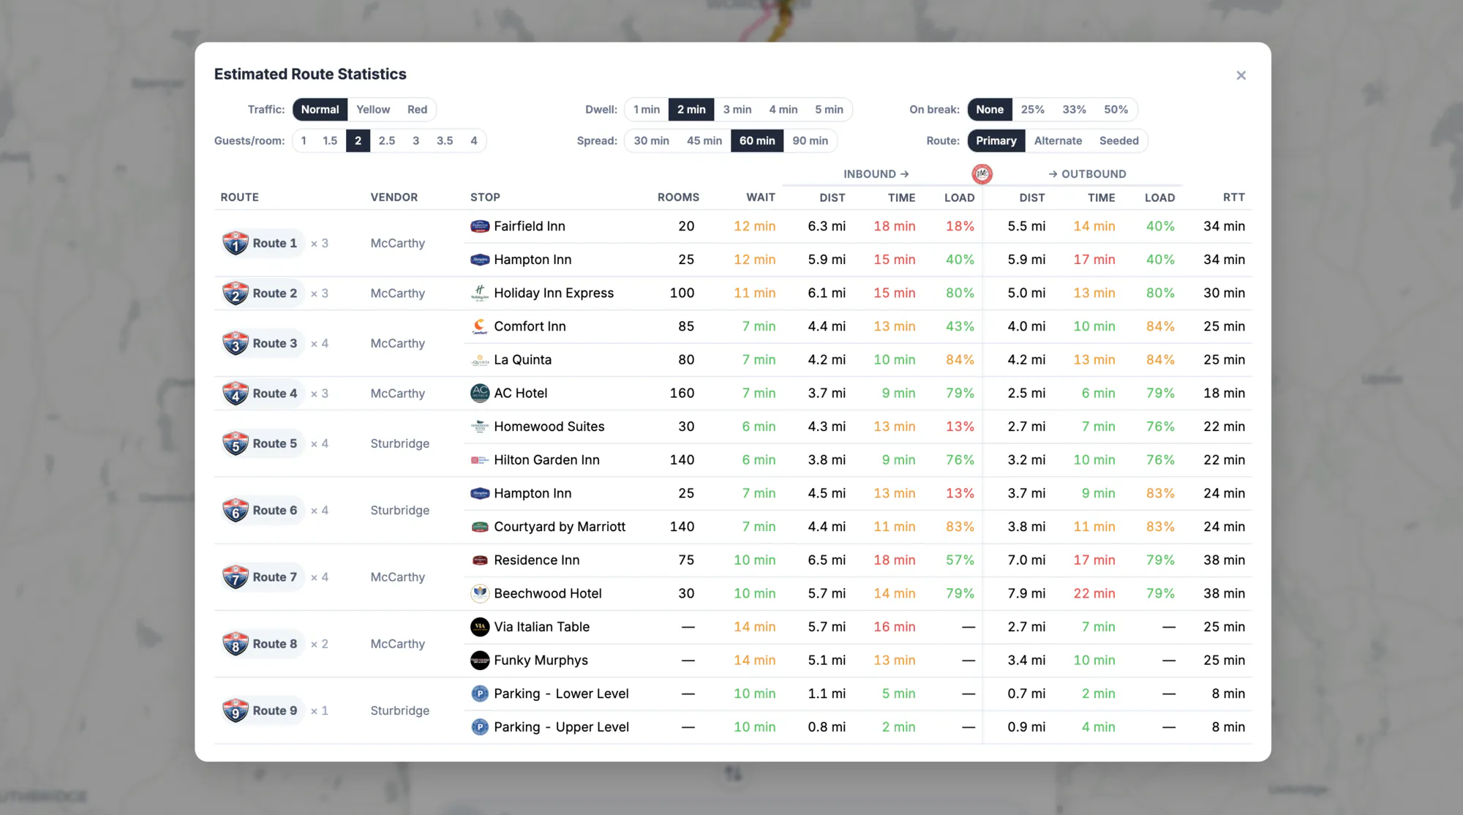Viewport: 1463px width, 815px height.
Task: Set dwell time to 3 min
Action: tap(737, 110)
